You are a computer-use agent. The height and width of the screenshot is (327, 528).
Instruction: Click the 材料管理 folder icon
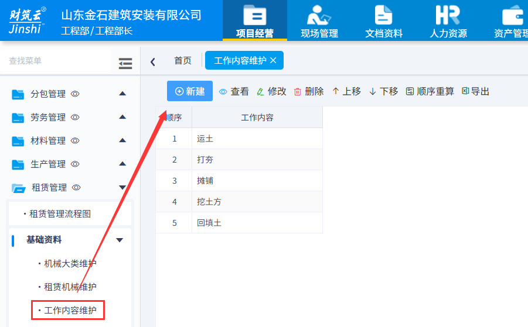(x=18, y=141)
